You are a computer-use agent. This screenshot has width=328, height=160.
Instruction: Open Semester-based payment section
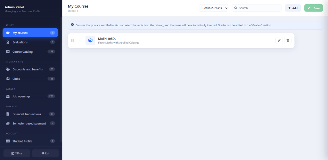[30, 124]
